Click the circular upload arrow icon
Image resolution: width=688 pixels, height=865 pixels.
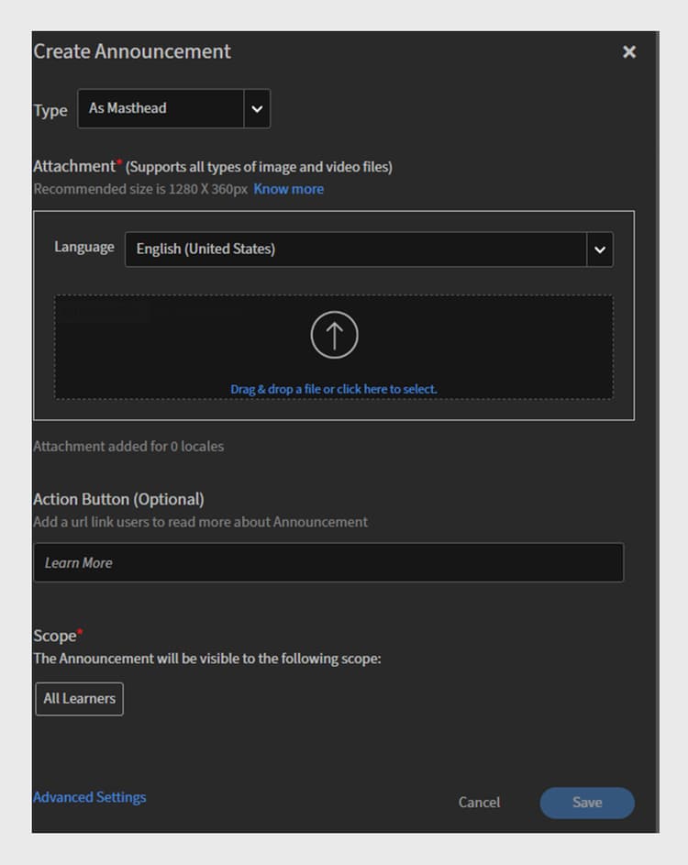coord(334,335)
